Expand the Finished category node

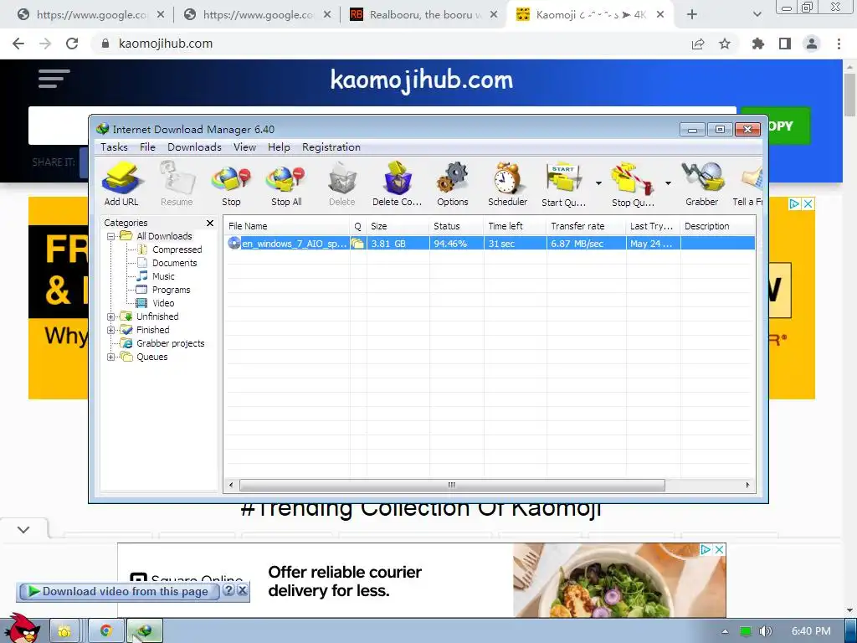(111, 330)
